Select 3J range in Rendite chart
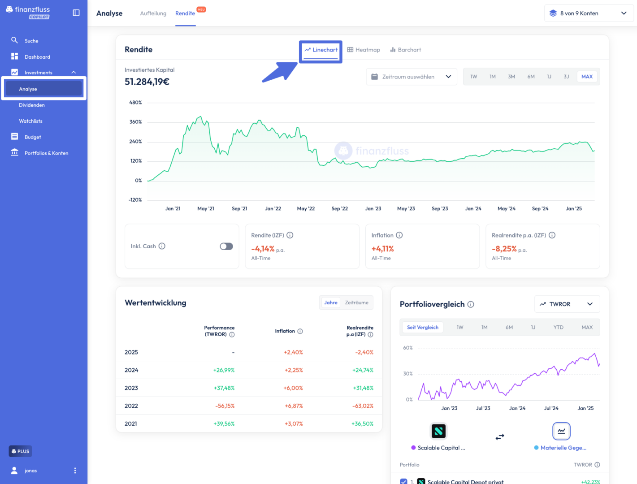 (567, 77)
